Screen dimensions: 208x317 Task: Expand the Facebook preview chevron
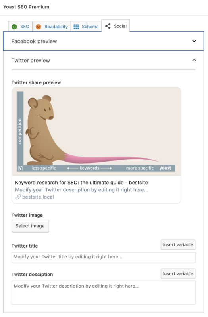[x=194, y=41]
